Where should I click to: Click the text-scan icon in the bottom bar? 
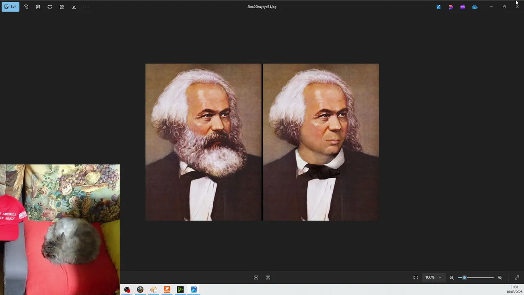click(268, 277)
